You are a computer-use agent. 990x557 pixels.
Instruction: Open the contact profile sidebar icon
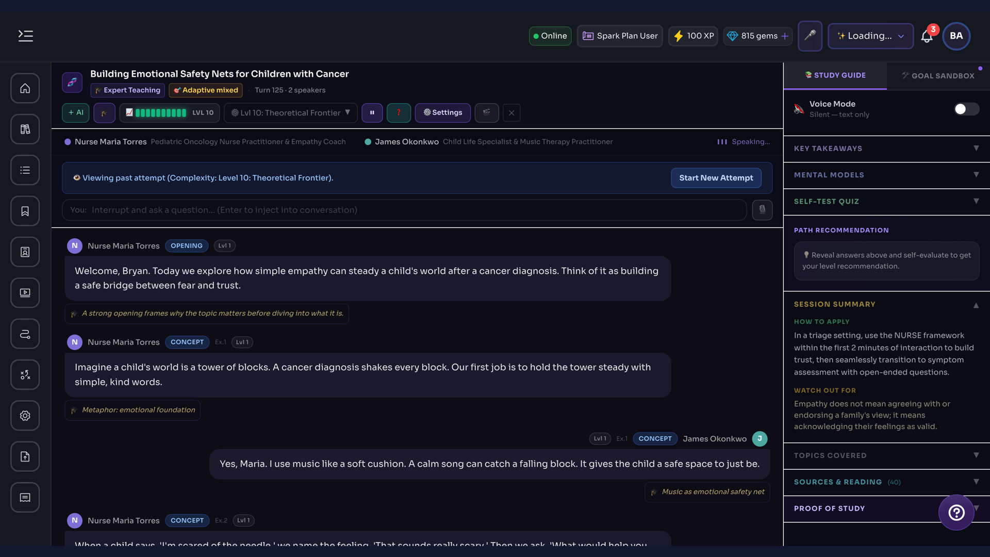point(25,252)
